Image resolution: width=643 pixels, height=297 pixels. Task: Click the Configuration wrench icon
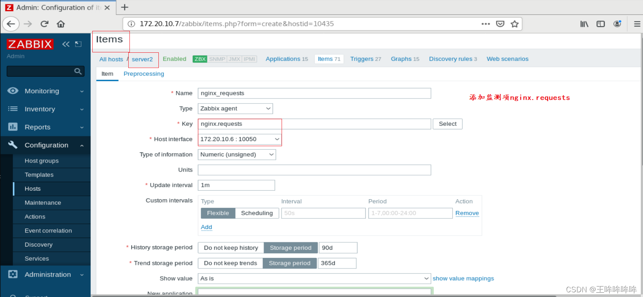coord(13,145)
